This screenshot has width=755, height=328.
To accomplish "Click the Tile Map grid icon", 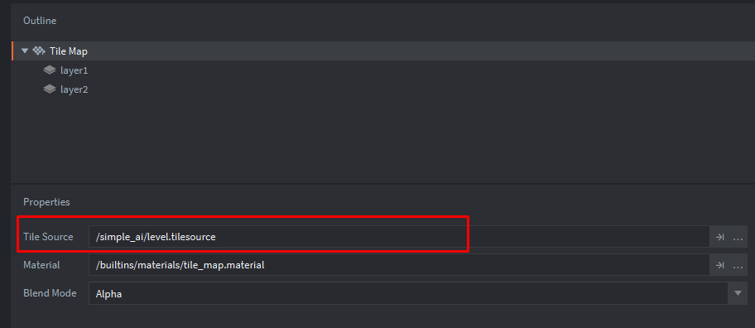I will tap(39, 51).
